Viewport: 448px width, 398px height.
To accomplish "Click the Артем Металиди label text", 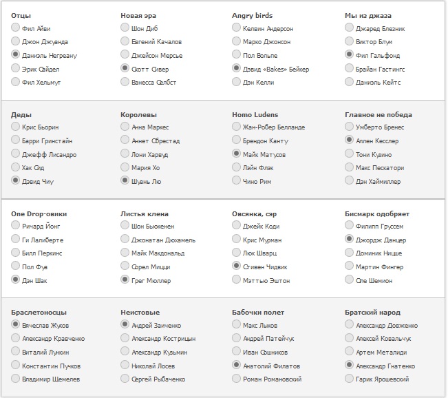I will pyautogui.click(x=386, y=352).
